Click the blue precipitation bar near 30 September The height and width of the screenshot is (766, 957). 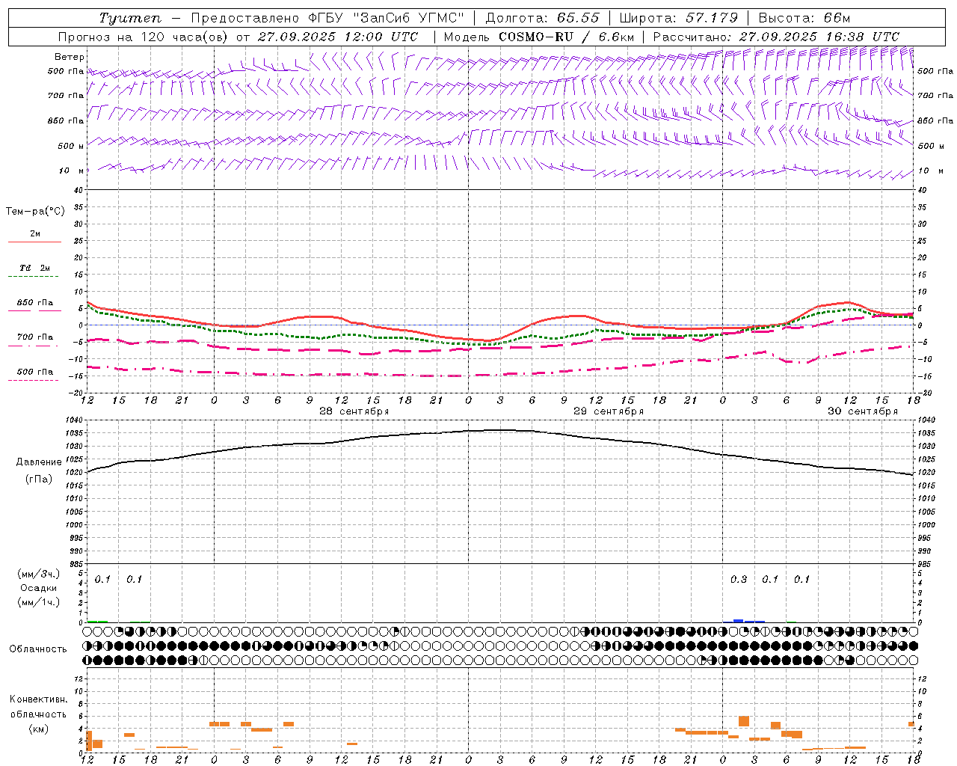[739, 621]
